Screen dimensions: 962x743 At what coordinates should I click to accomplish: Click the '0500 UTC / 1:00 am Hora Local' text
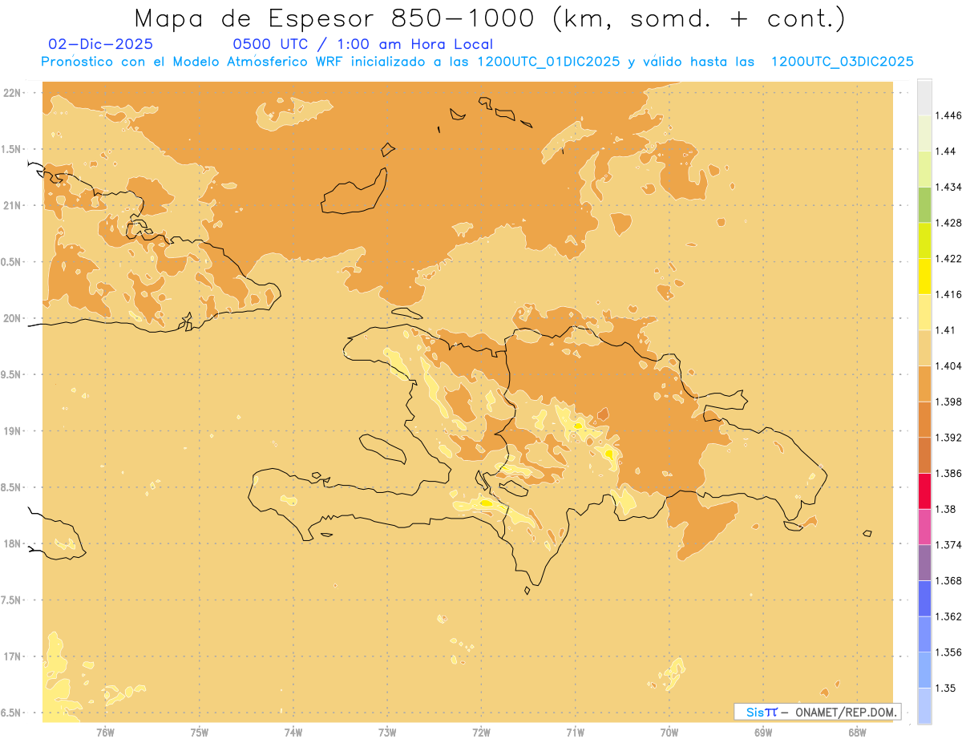363,44
